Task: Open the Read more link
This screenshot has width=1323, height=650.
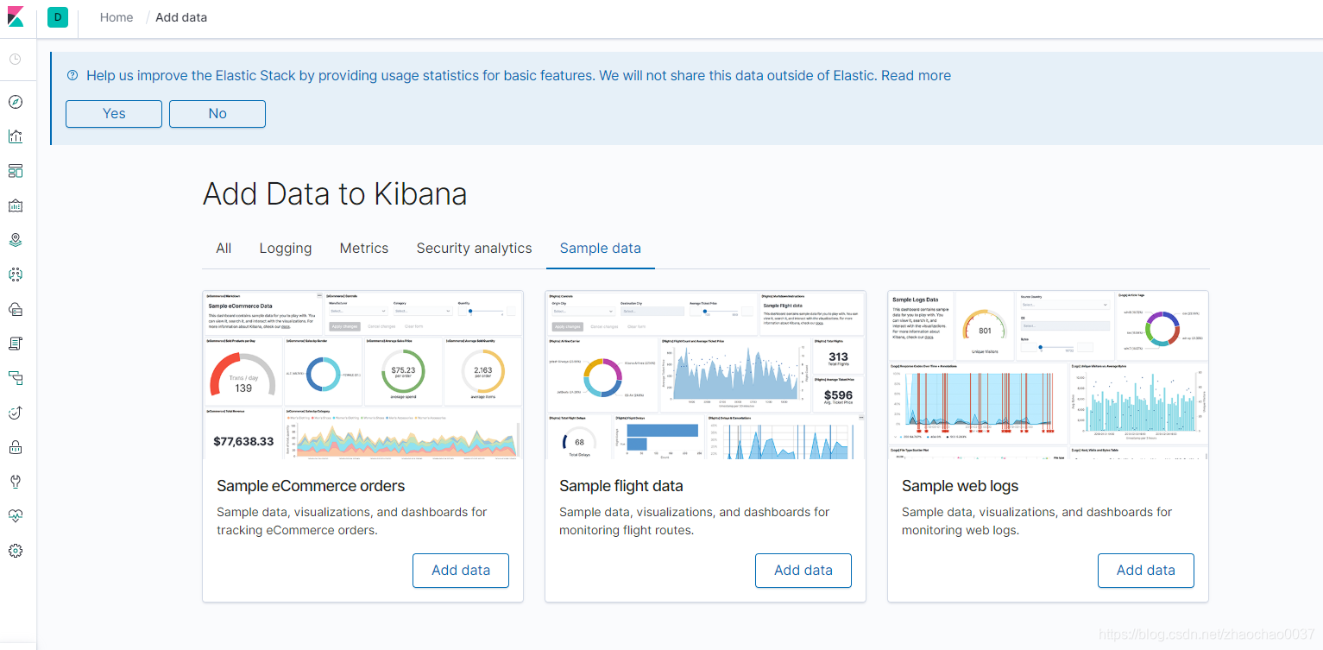Action: pos(916,76)
